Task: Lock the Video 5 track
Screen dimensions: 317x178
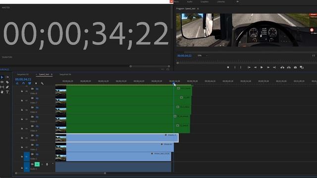Action: pos(22,119)
